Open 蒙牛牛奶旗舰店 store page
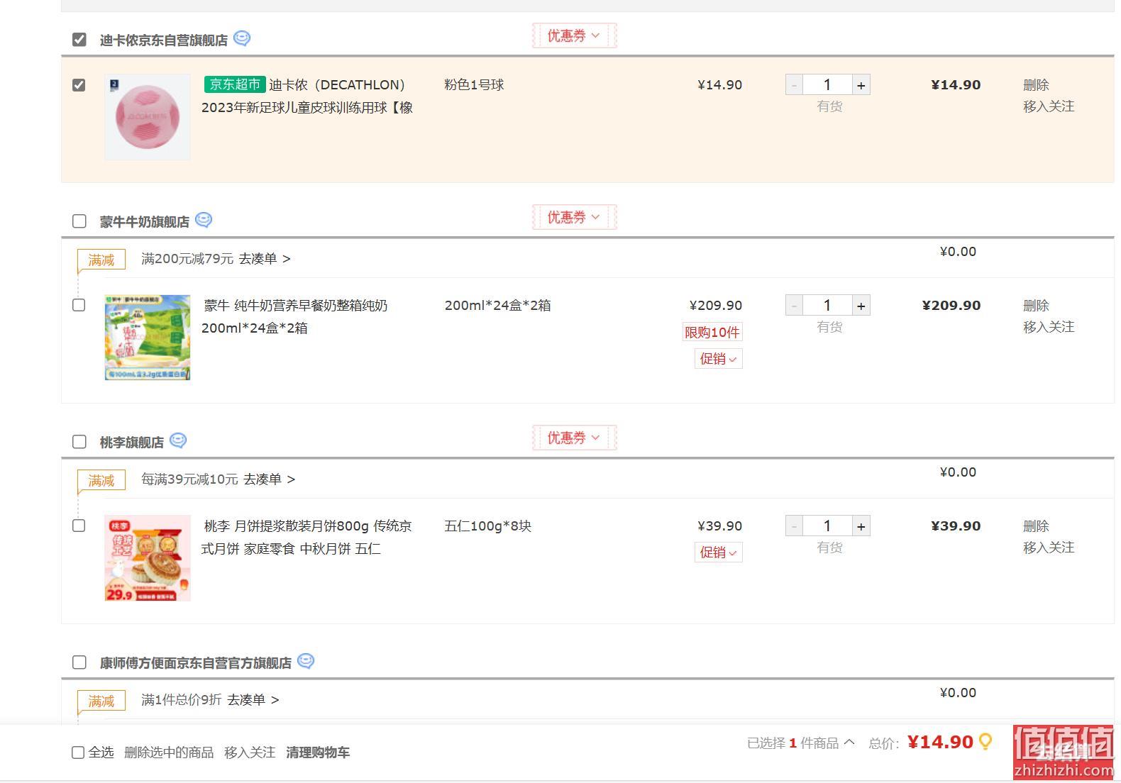 pos(145,222)
